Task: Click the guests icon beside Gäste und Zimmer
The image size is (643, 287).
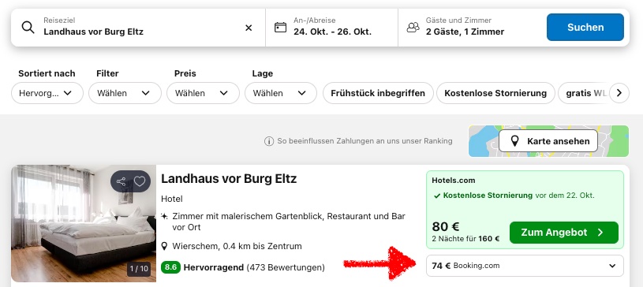Action: 413,28
